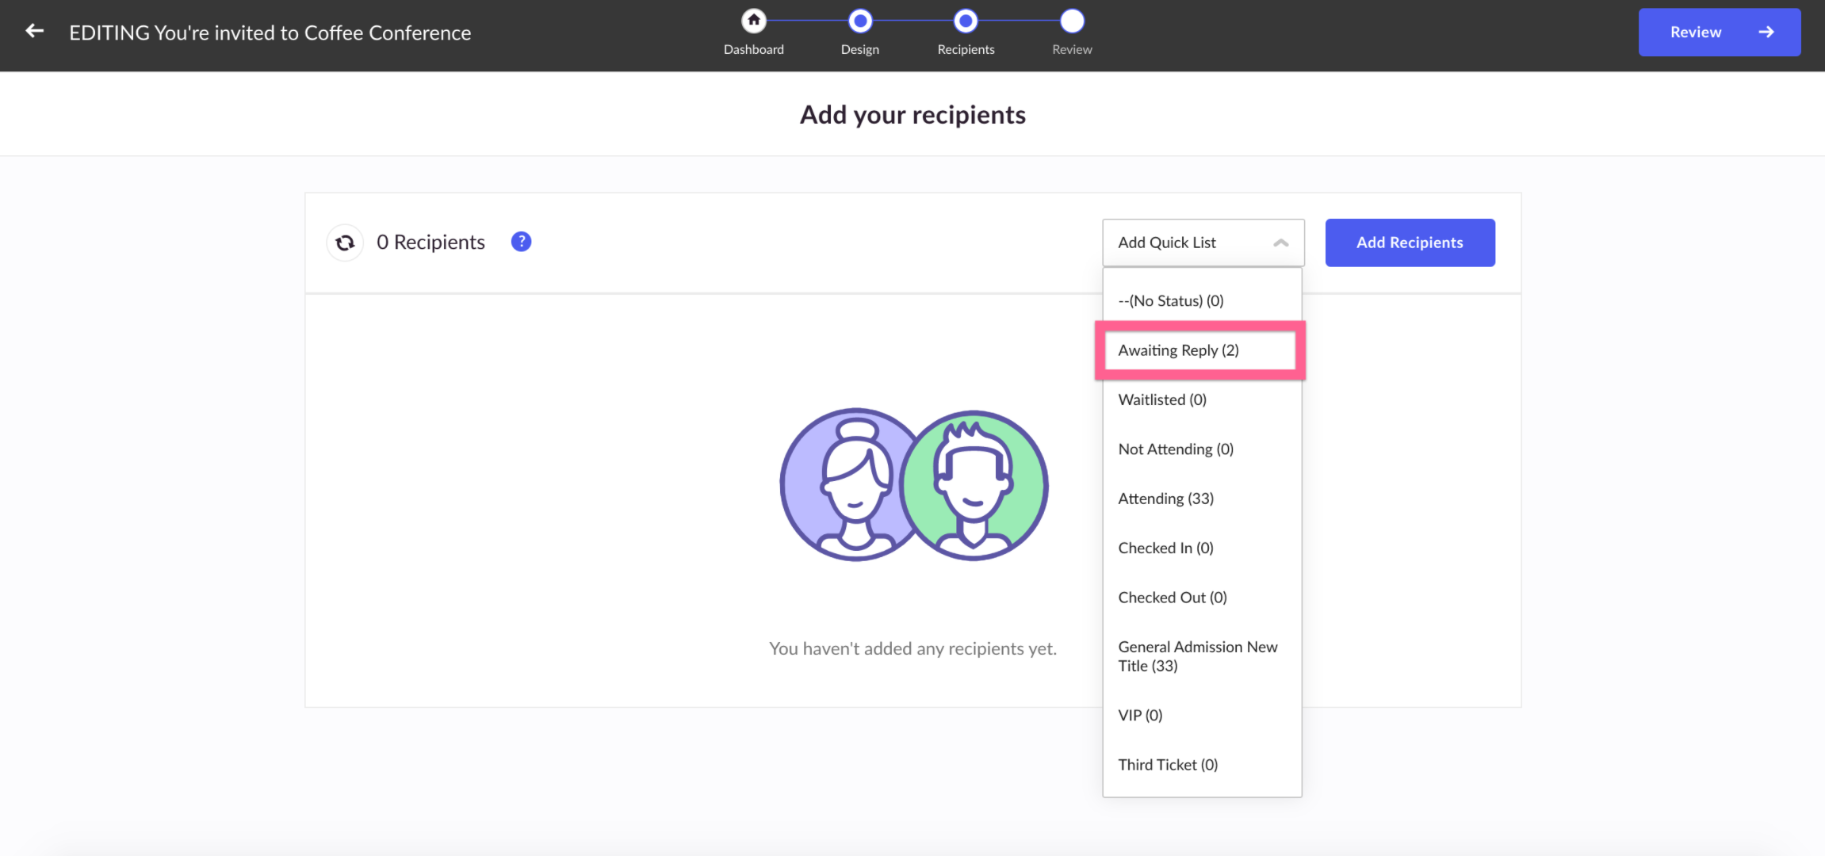
Task: Click the Add your recipients heading
Action: click(x=912, y=115)
